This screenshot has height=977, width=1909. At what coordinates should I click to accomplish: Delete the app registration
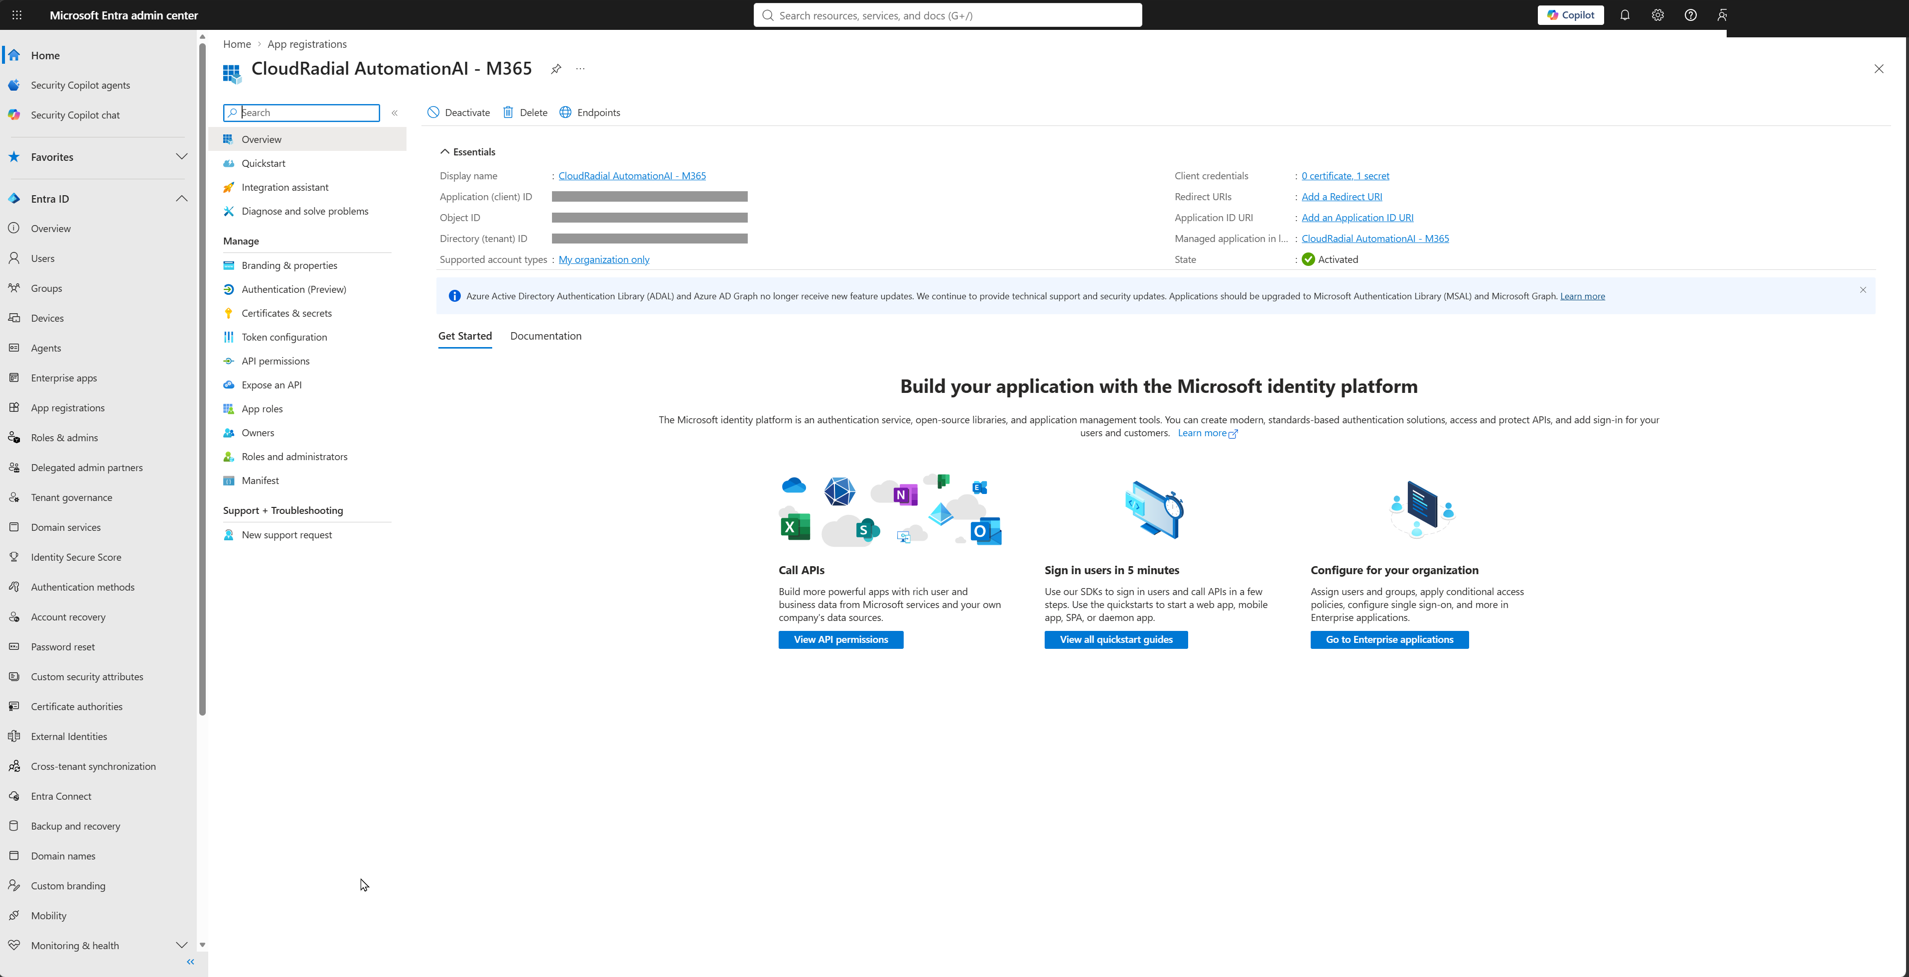coord(525,113)
